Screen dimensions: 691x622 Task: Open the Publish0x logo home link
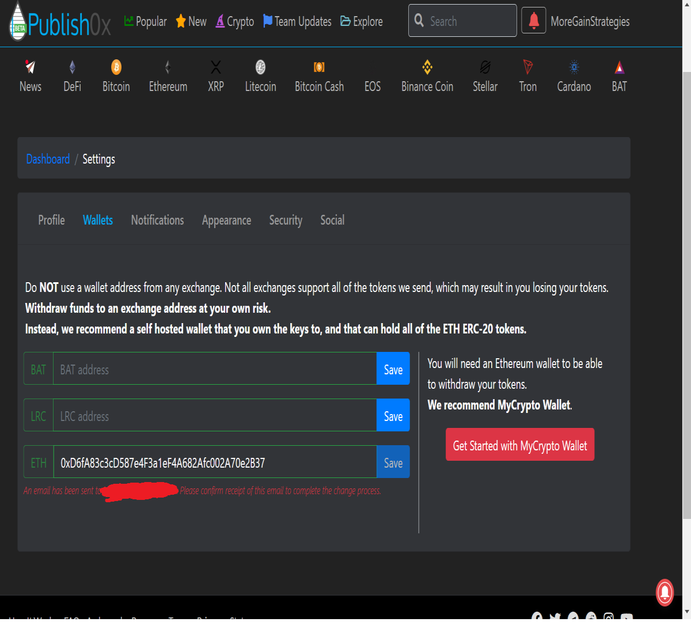pyautogui.click(x=60, y=22)
